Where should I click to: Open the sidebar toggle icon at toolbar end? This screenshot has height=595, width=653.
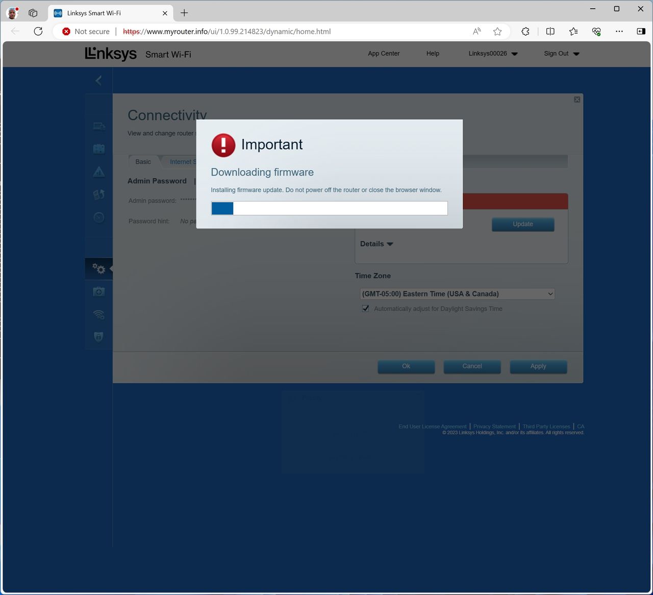tap(641, 31)
